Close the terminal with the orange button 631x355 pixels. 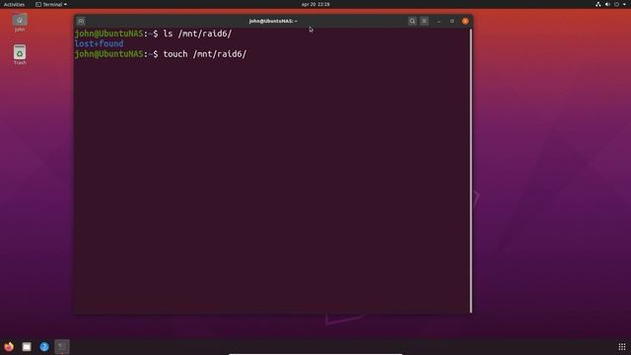(x=465, y=21)
